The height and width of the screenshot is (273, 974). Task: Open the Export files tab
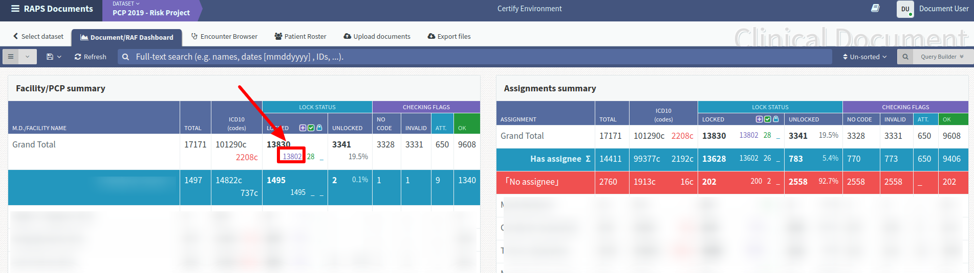tap(449, 36)
